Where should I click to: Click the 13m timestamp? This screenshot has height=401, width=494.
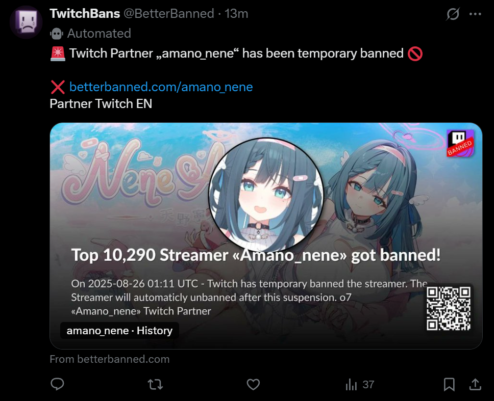(236, 14)
